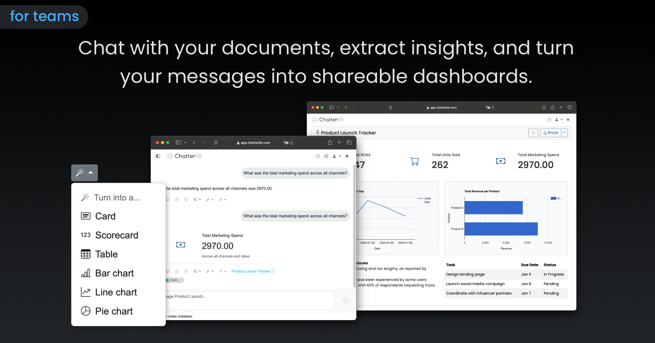Open new tab in chat browser window

[339, 143]
